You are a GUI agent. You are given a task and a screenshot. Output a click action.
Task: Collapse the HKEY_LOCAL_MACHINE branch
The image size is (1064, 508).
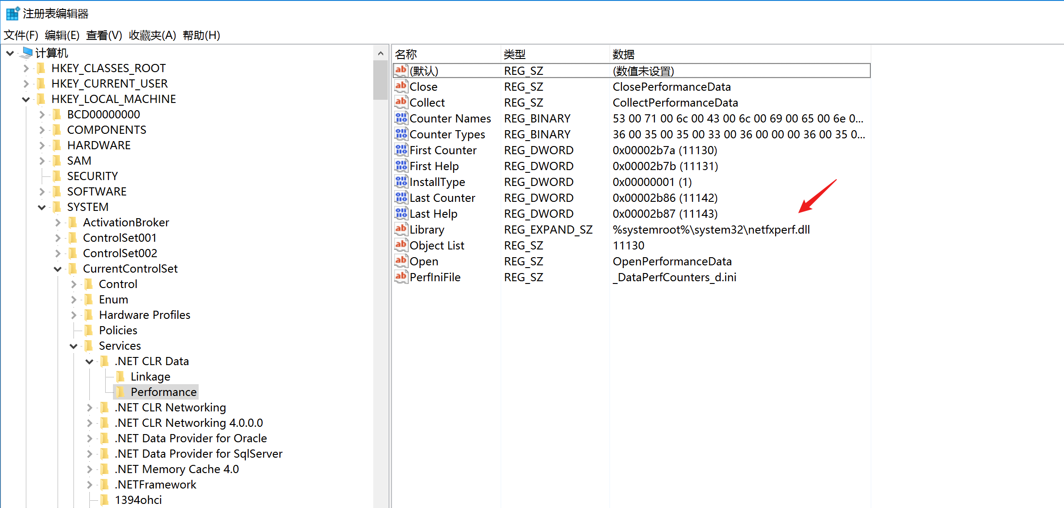point(26,99)
